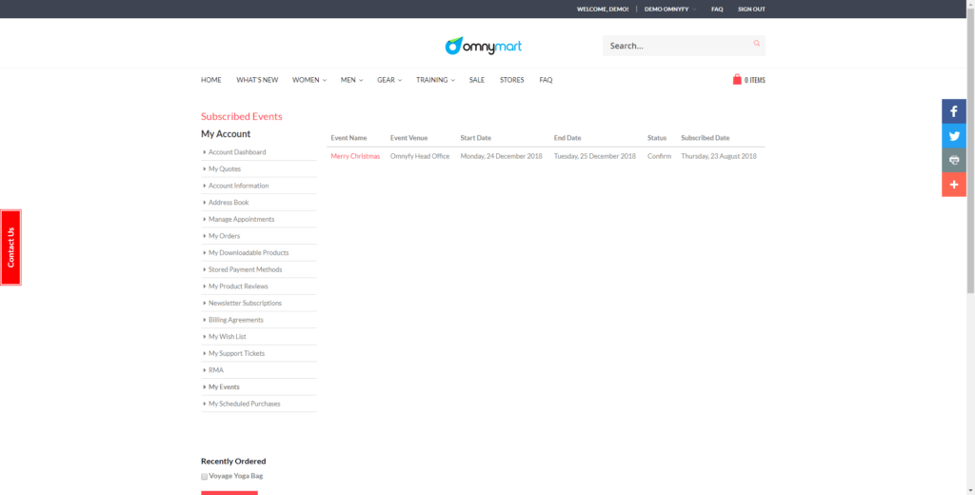Open My Orders in account sidebar
Image resolution: width=975 pixels, height=495 pixels.
pyautogui.click(x=224, y=236)
